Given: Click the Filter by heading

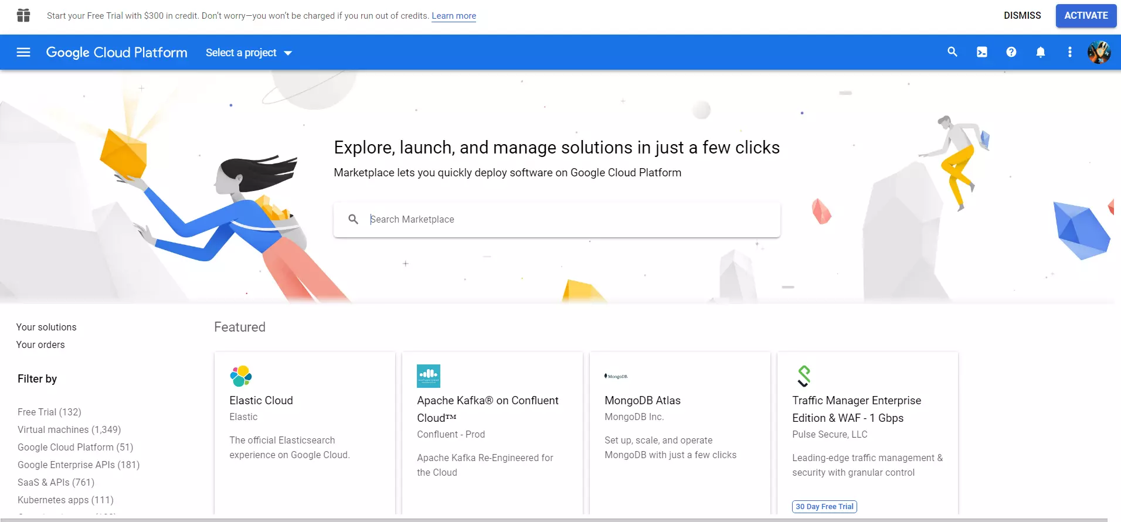Looking at the screenshot, I should [37, 378].
